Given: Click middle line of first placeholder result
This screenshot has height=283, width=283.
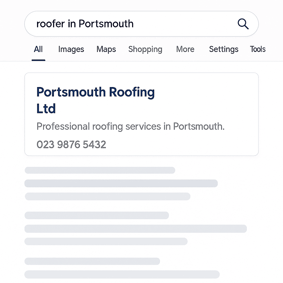Looking at the screenshot, I should [121, 183].
